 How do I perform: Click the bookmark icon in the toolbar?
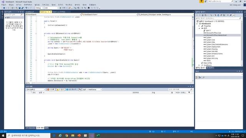point(89,8)
